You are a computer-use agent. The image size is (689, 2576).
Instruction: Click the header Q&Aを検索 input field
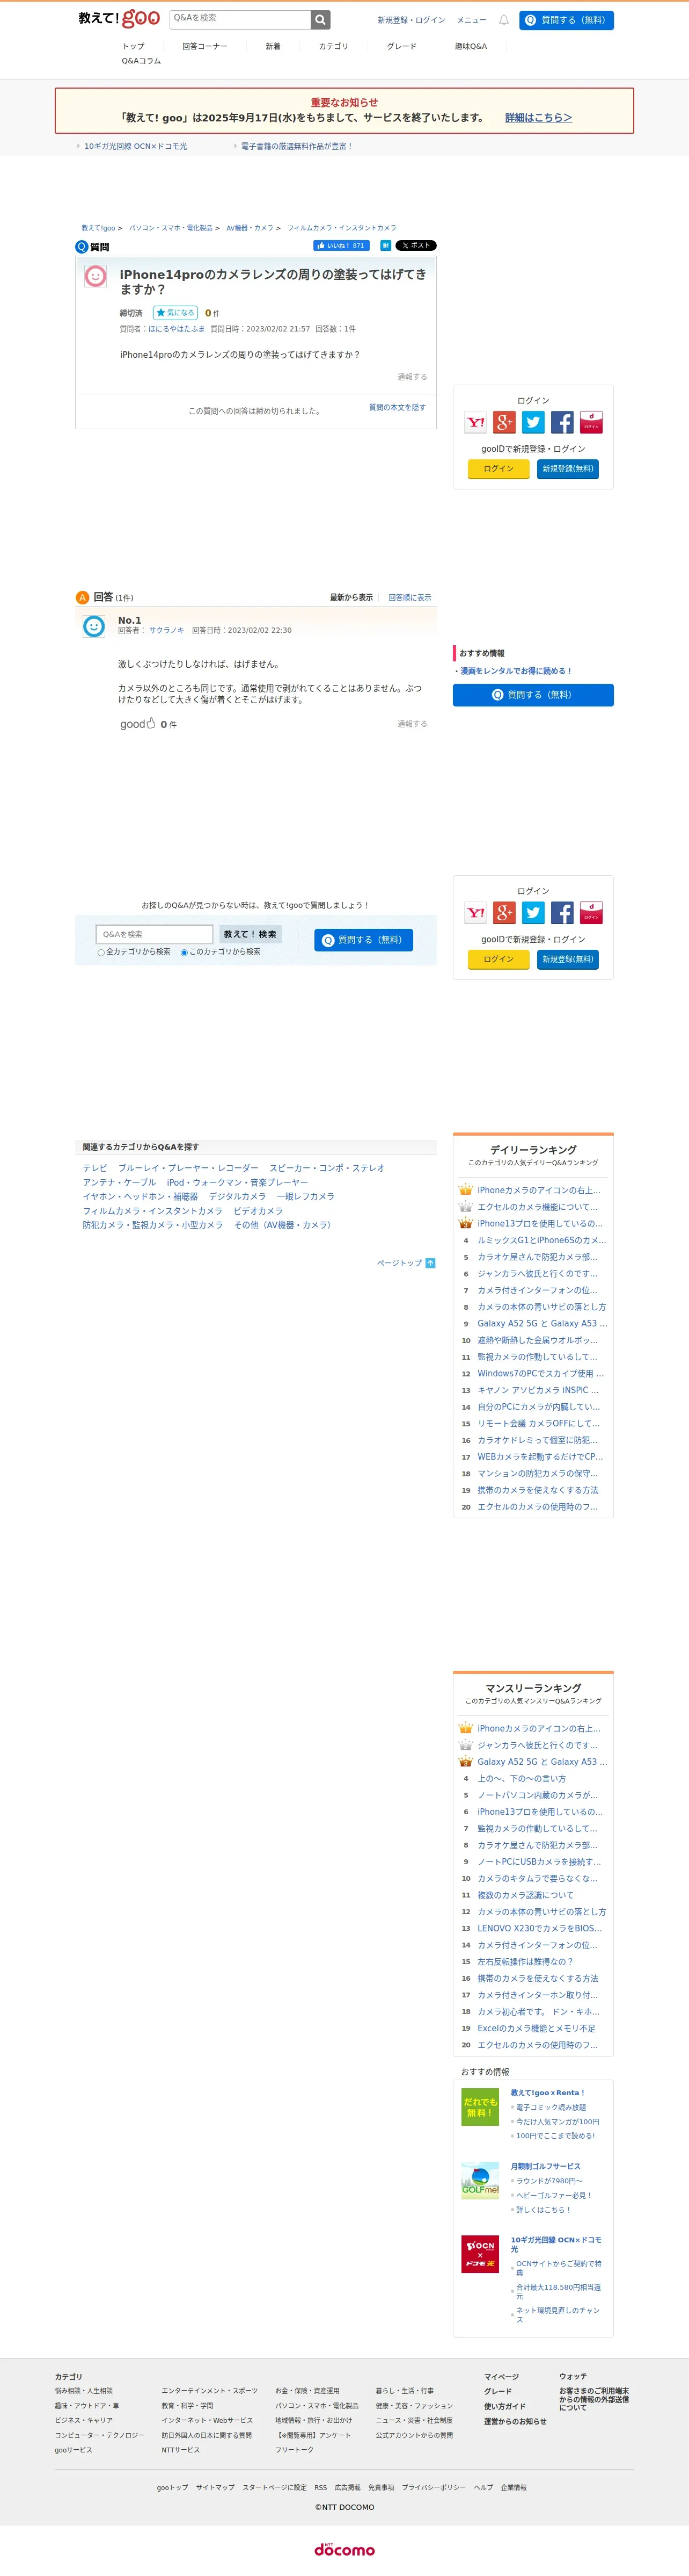(240, 19)
